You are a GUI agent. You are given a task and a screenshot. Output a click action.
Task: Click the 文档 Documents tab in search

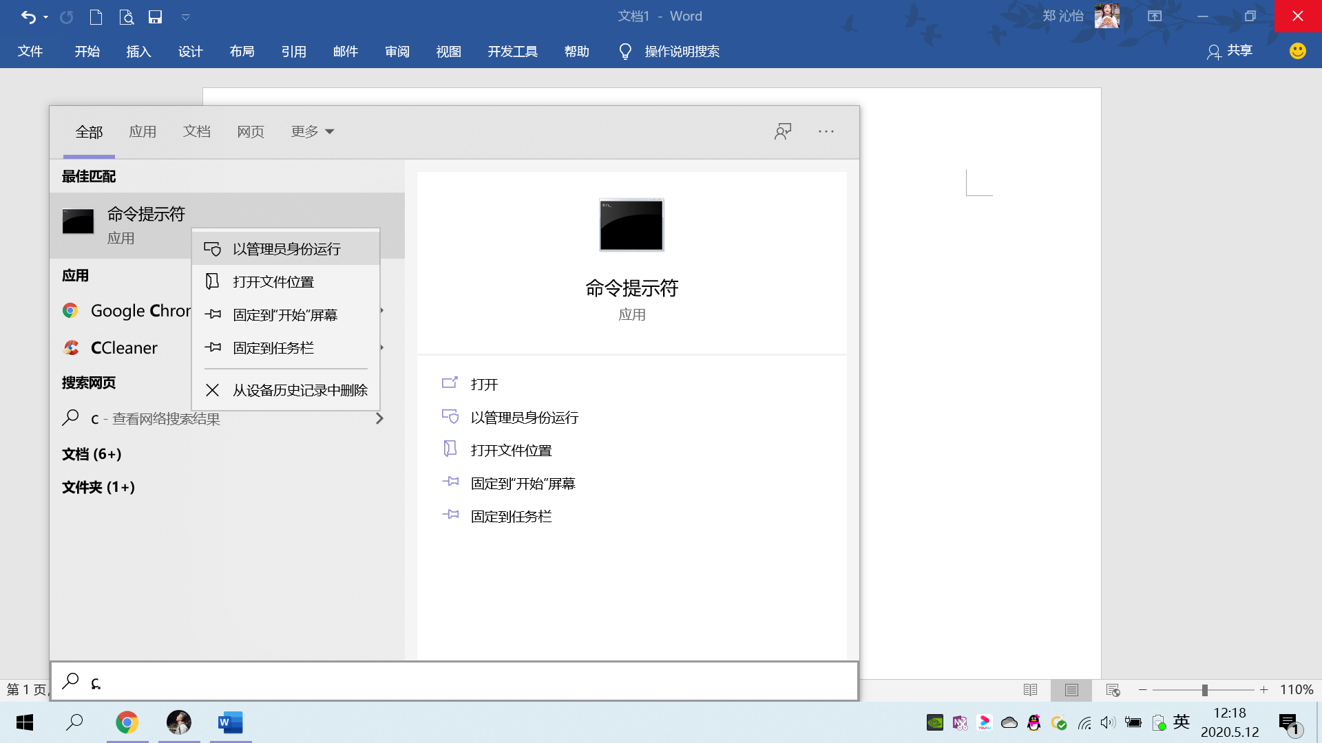coord(197,131)
